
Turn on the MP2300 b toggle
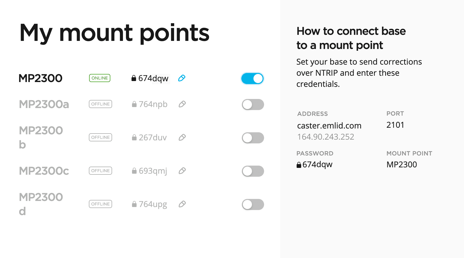pos(253,138)
